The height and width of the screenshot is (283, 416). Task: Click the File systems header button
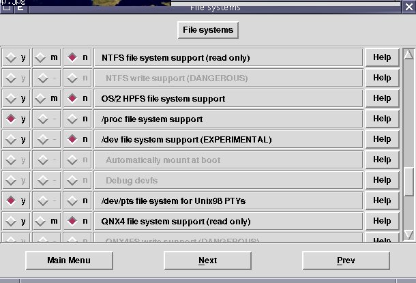[x=207, y=30]
